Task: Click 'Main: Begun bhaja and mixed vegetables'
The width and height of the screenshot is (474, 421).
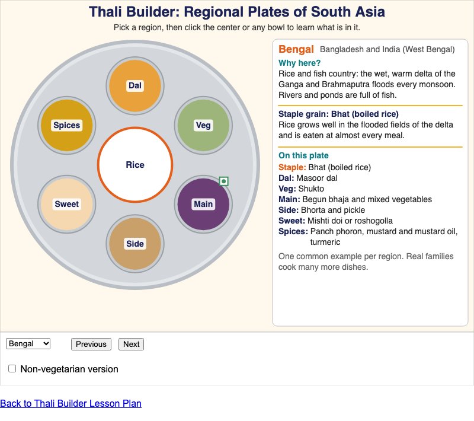Action: point(355,199)
